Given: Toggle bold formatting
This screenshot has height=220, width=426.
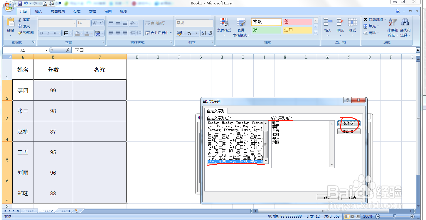Looking at the screenshot, I should [x=42, y=33].
